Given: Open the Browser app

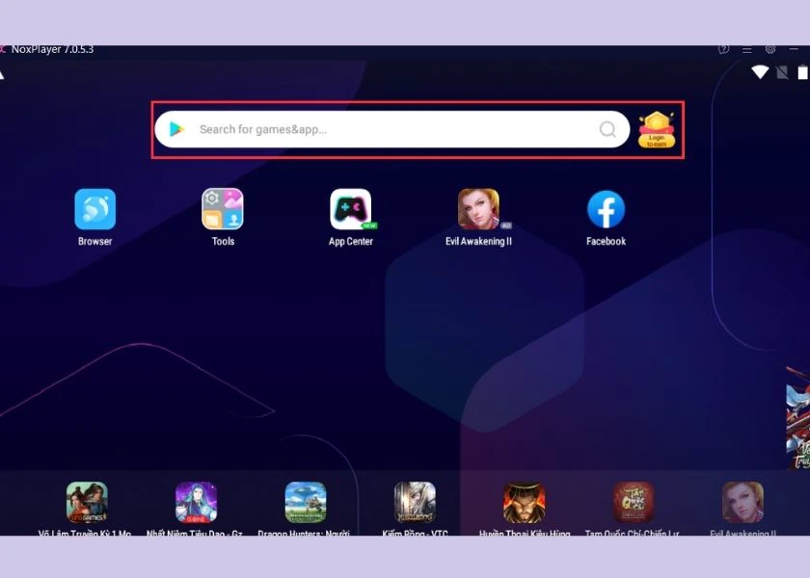Looking at the screenshot, I should pyautogui.click(x=95, y=209).
